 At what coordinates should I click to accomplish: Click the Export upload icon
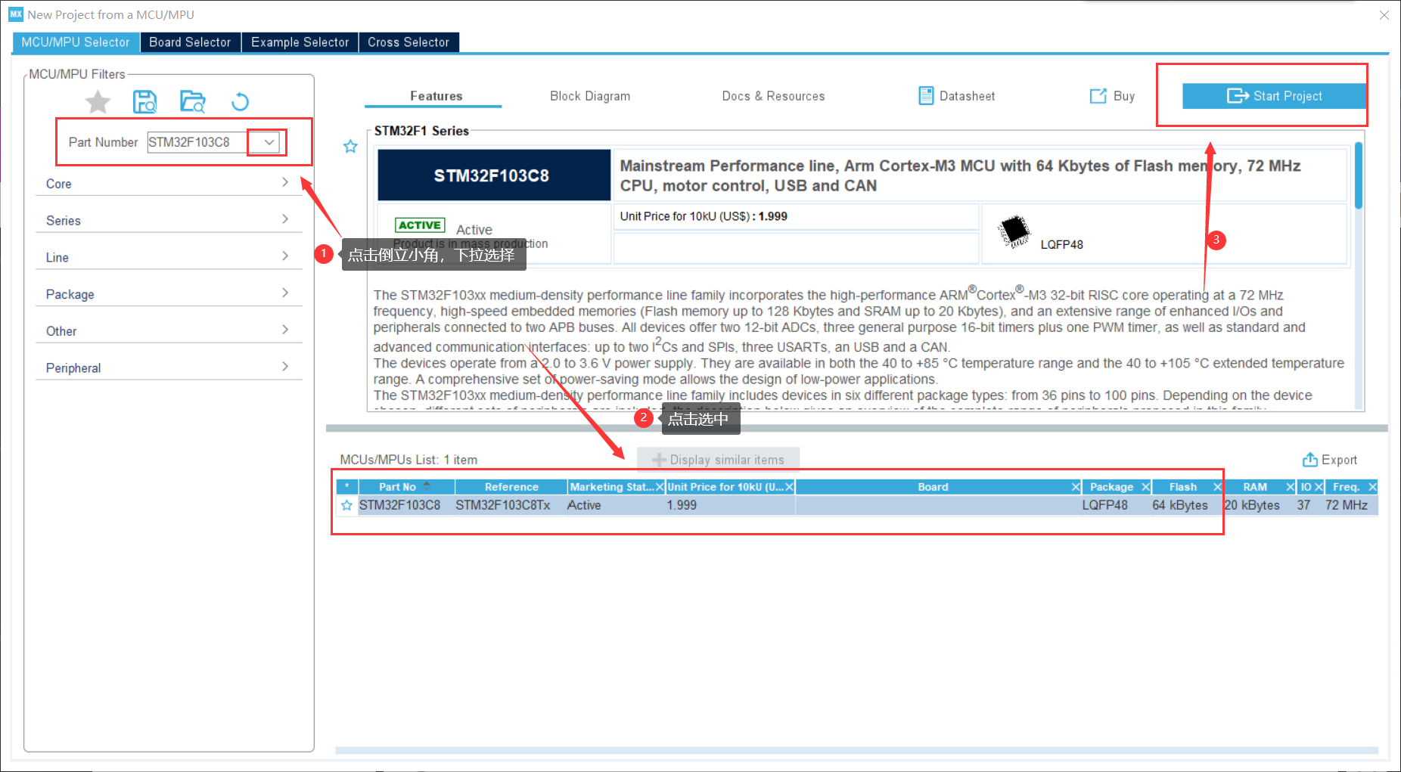tap(1309, 460)
